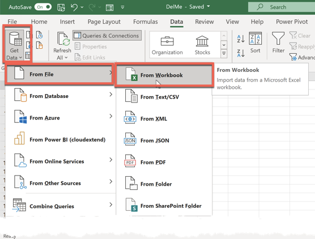Click the form icon in Quick Access Toolbar
Viewport: 315px width, 239px height.
(x=109, y=7)
